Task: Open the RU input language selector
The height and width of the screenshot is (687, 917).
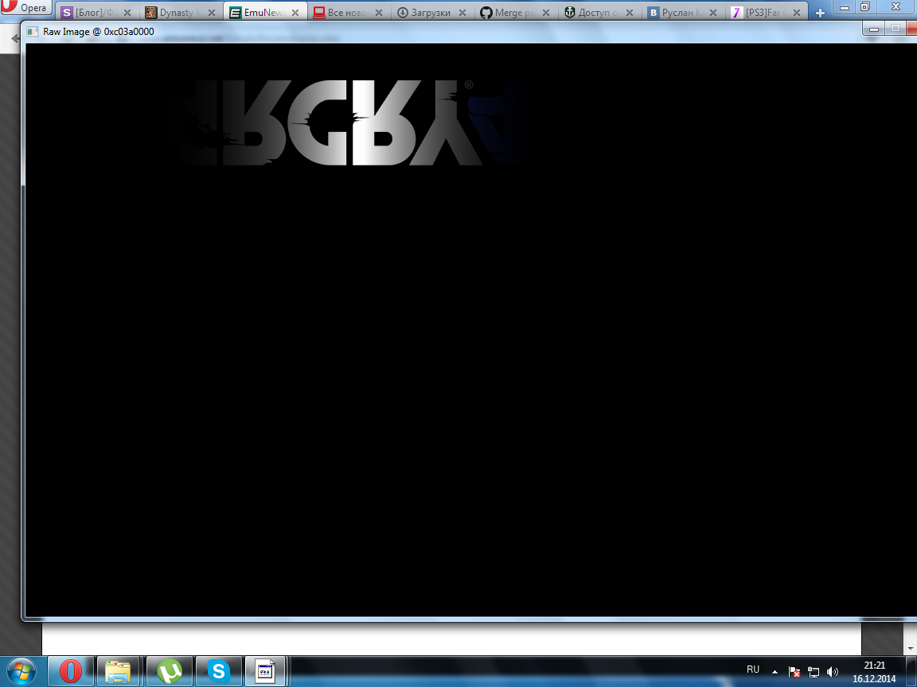Action: (753, 670)
